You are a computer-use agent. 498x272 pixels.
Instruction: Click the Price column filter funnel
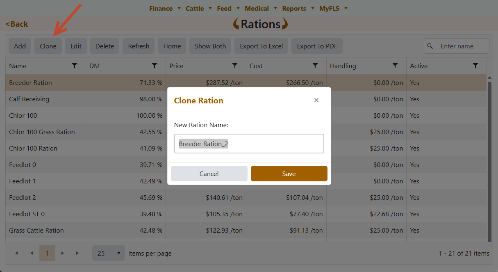pos(235,66)
